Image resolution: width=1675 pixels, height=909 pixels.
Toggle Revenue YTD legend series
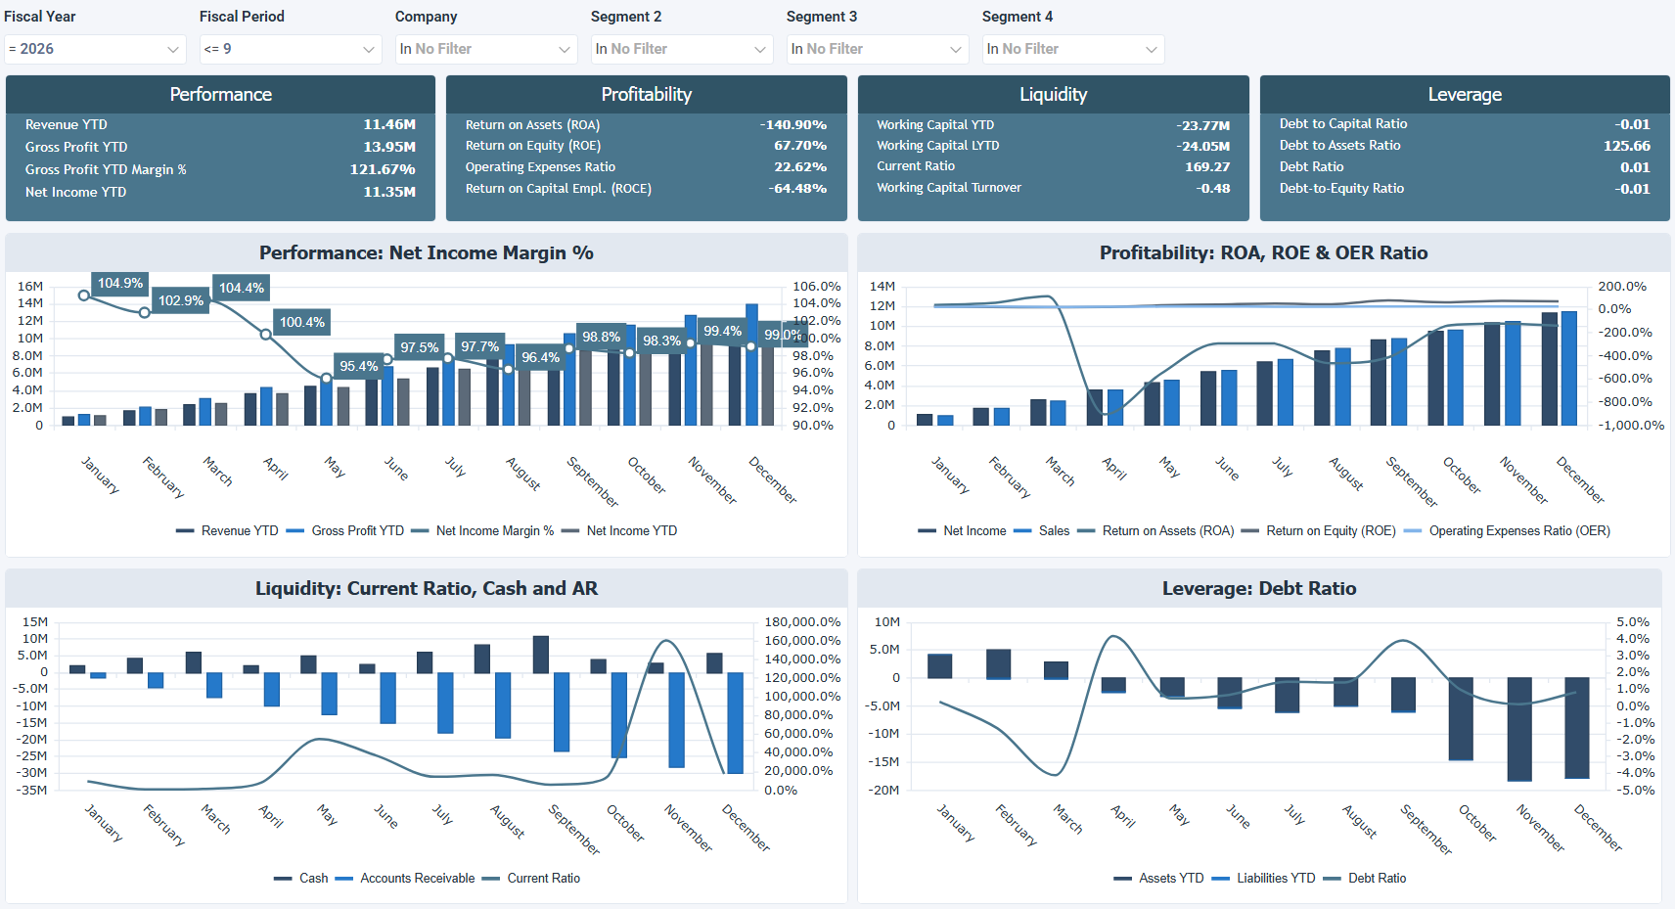coord(227,531)
